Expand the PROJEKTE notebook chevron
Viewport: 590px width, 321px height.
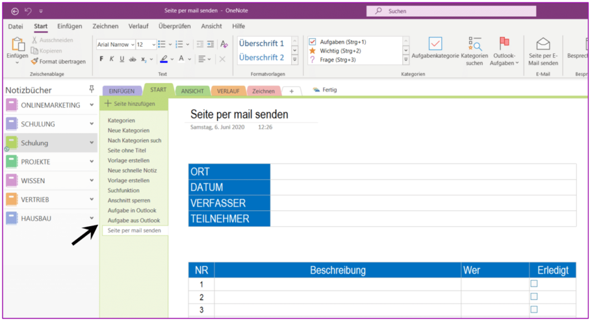click(x=92, y=162)
